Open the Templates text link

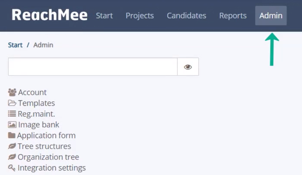point(37,103)
